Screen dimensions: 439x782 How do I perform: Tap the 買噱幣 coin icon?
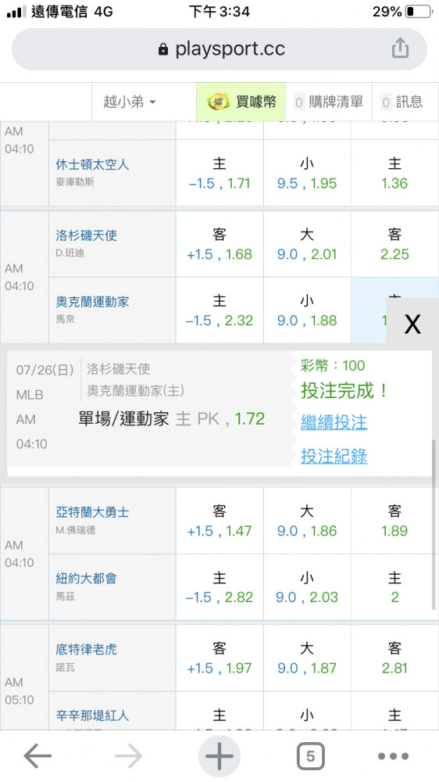click(218, 102)
